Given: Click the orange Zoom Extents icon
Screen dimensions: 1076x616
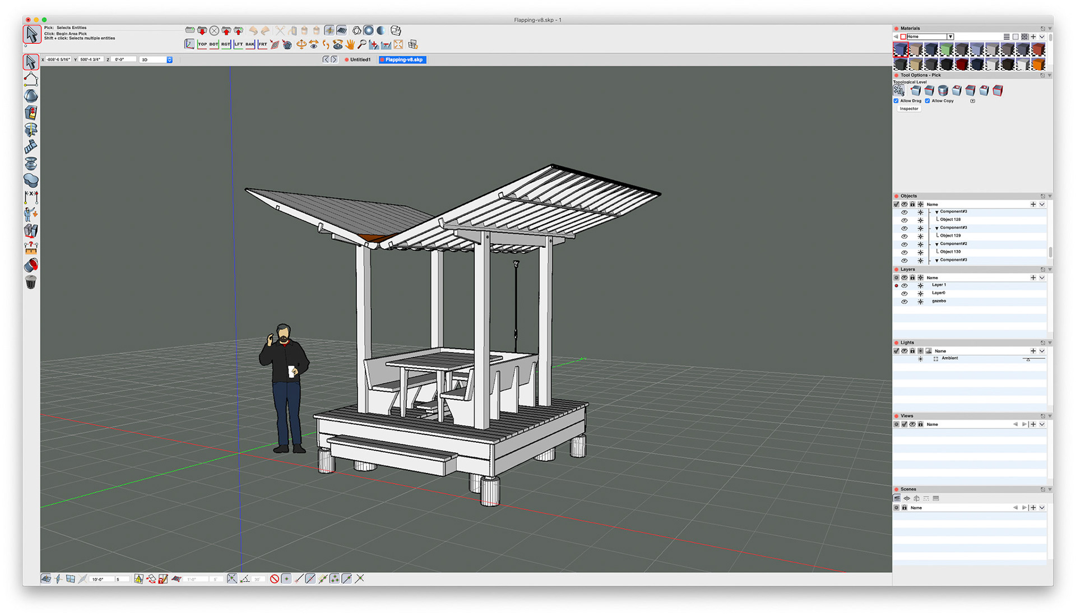Looking at the screenshot, I should point(398,44).
